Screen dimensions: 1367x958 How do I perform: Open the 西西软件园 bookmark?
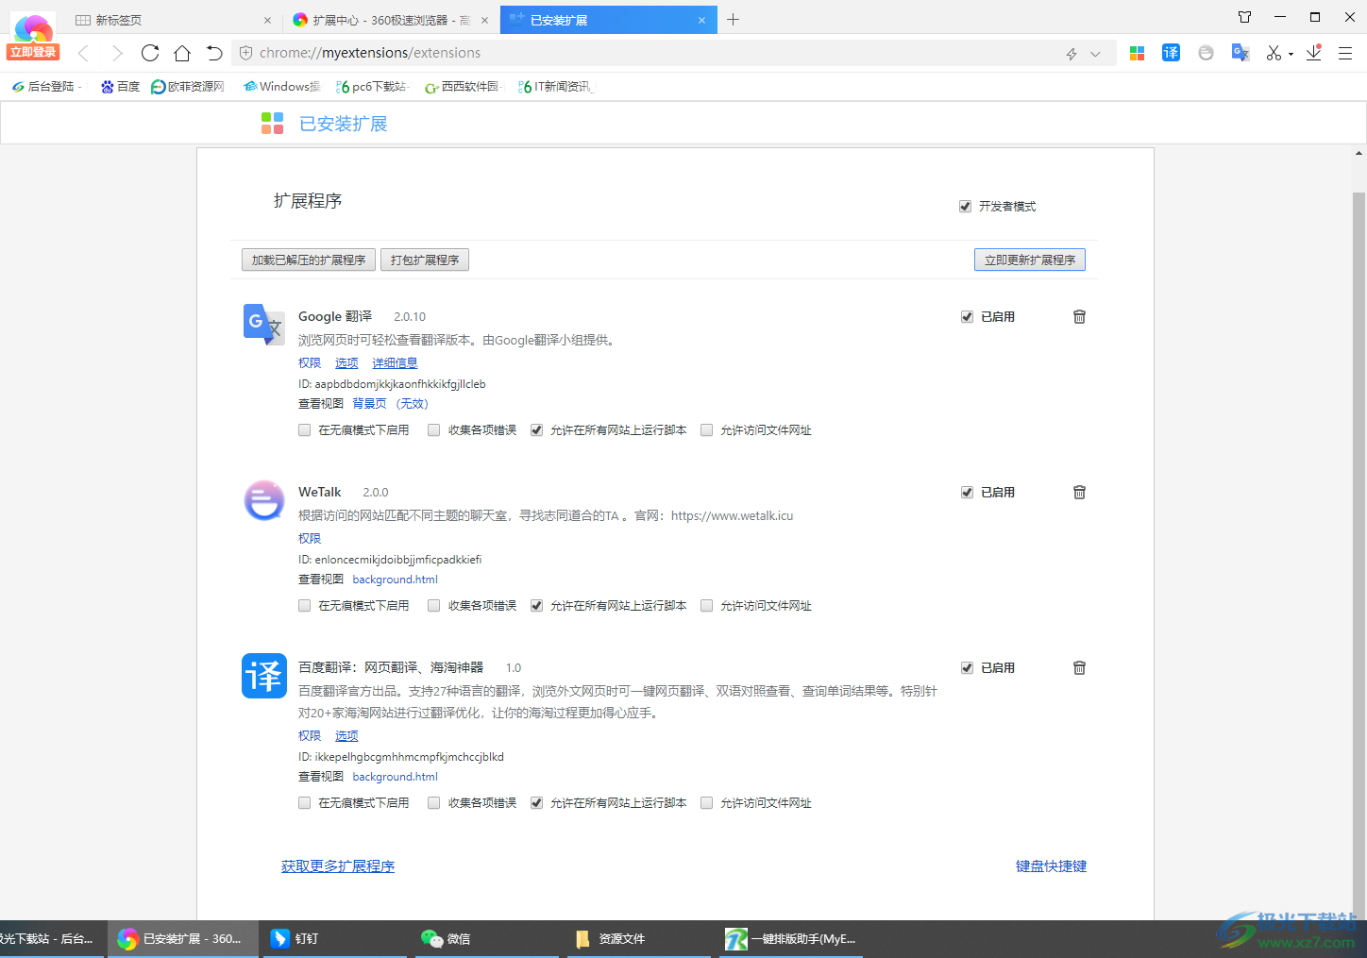click(462, 87)
